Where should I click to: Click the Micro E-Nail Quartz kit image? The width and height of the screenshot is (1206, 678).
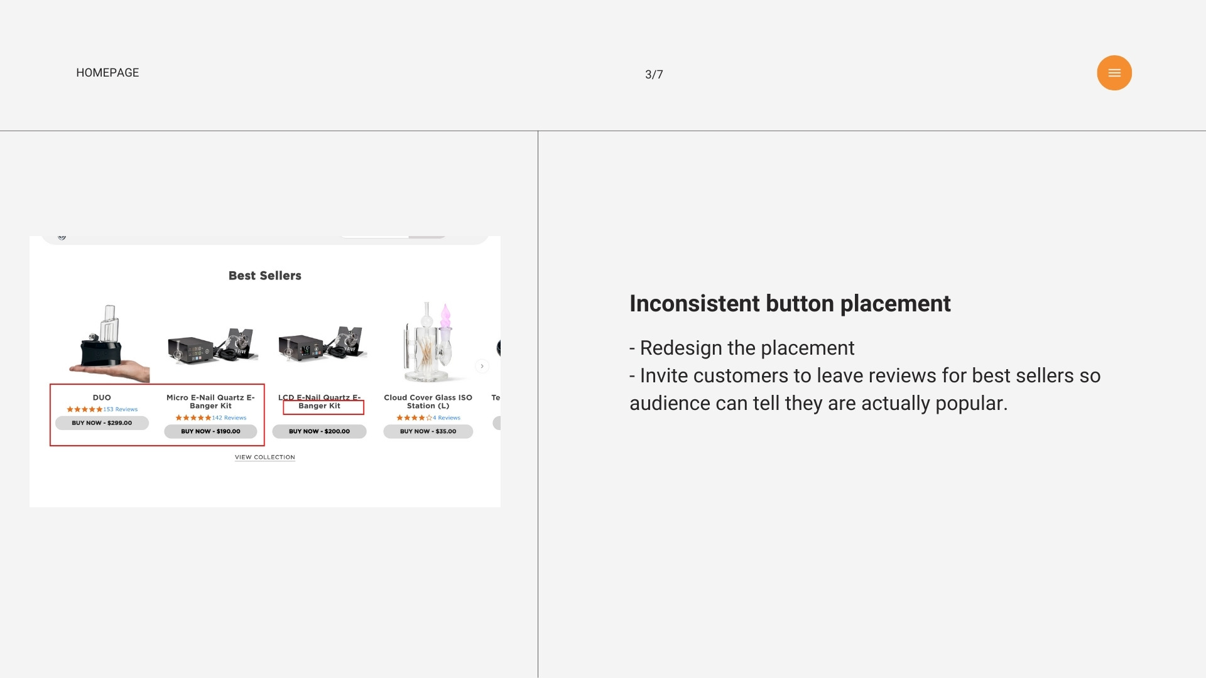(x=211, y=347)
